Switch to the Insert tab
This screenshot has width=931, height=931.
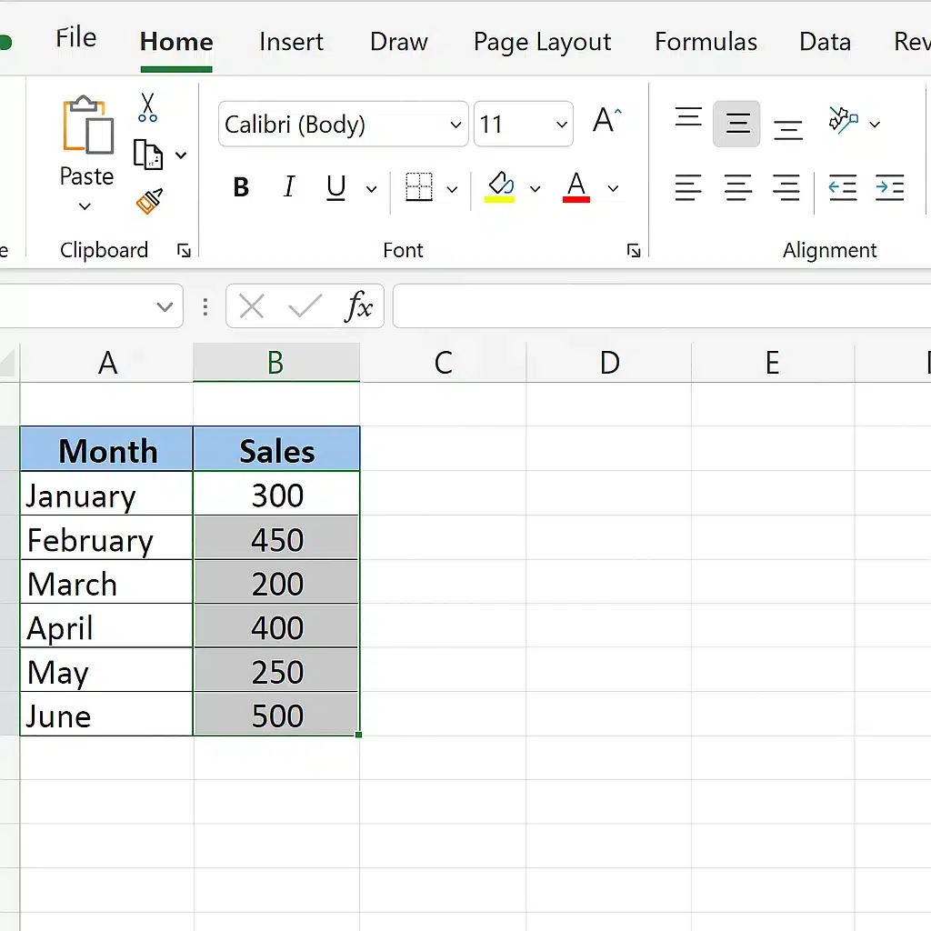coord(291,42)
